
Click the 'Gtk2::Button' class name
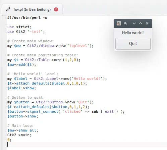tap(49, 102)
